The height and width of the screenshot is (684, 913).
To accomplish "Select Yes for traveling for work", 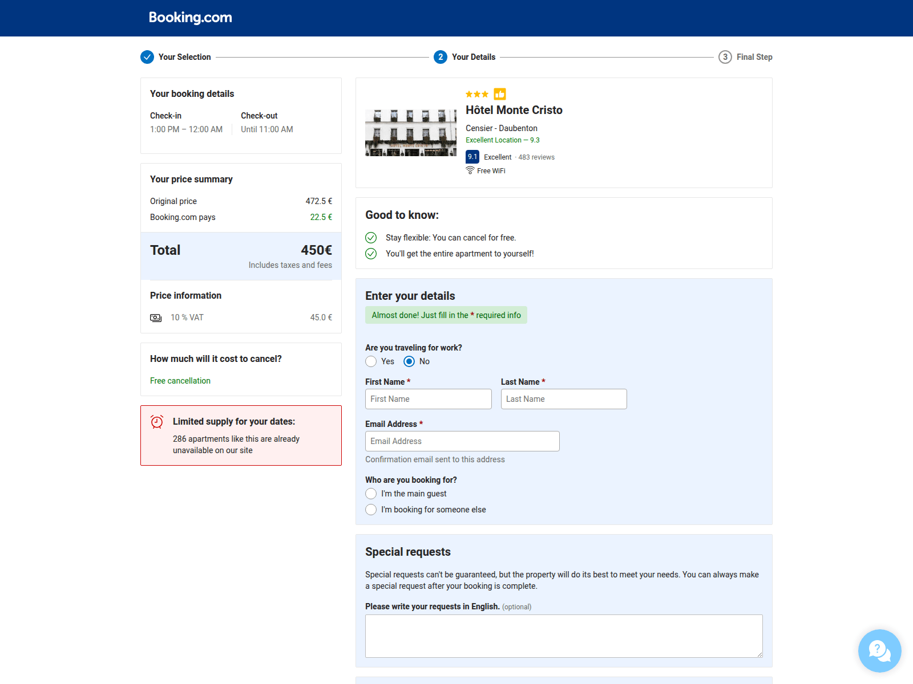I will tap(371, 361).
